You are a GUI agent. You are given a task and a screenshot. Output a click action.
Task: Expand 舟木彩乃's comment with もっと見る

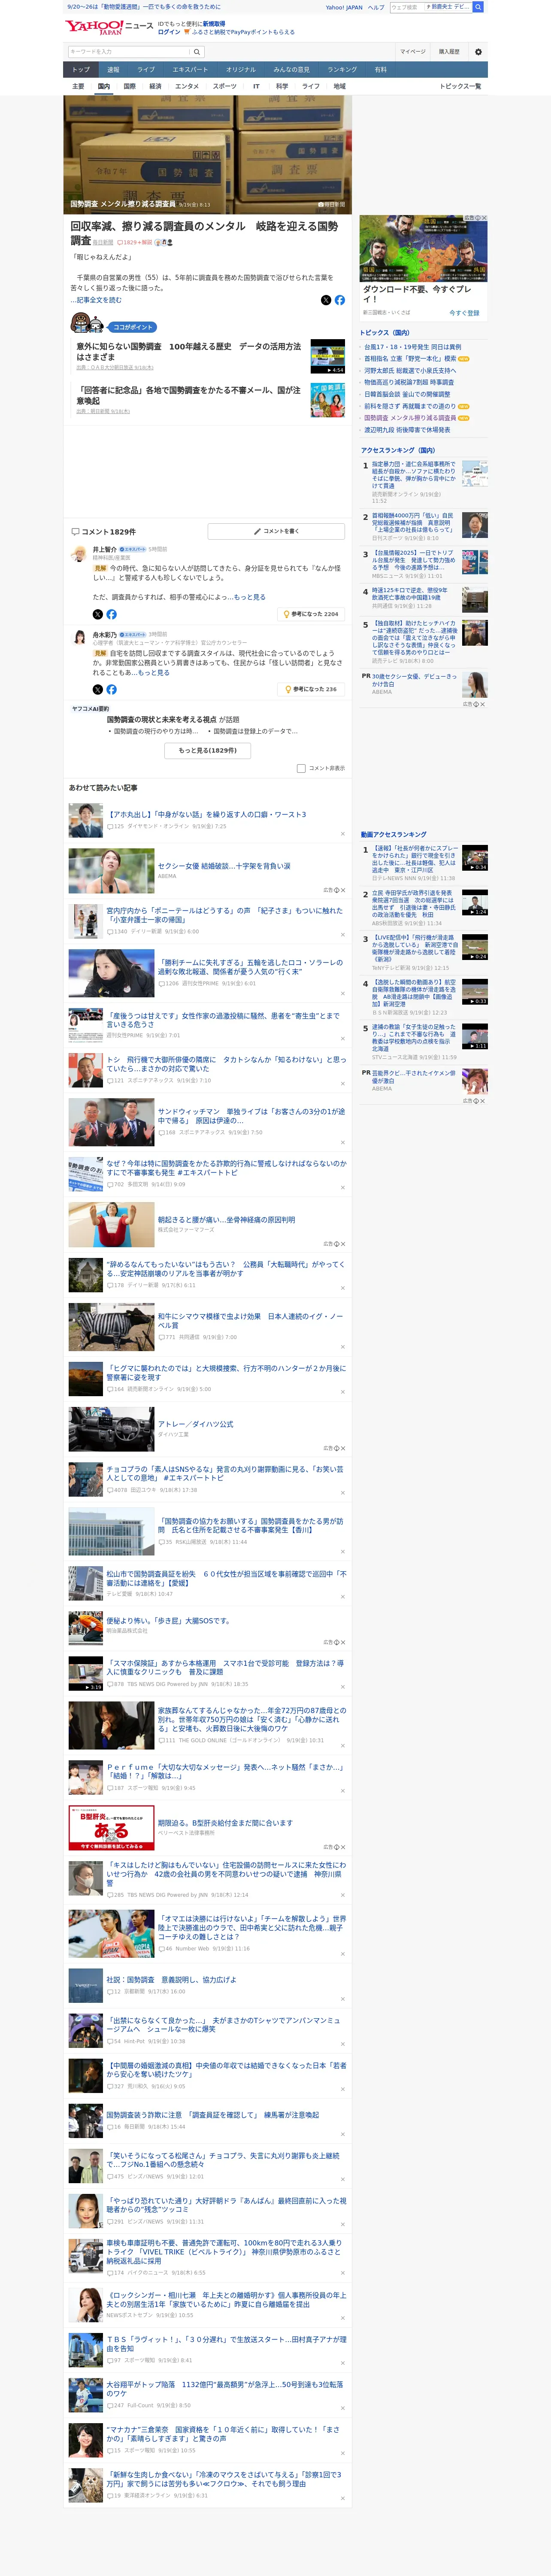pyautogui.click(x=154, y=673)
